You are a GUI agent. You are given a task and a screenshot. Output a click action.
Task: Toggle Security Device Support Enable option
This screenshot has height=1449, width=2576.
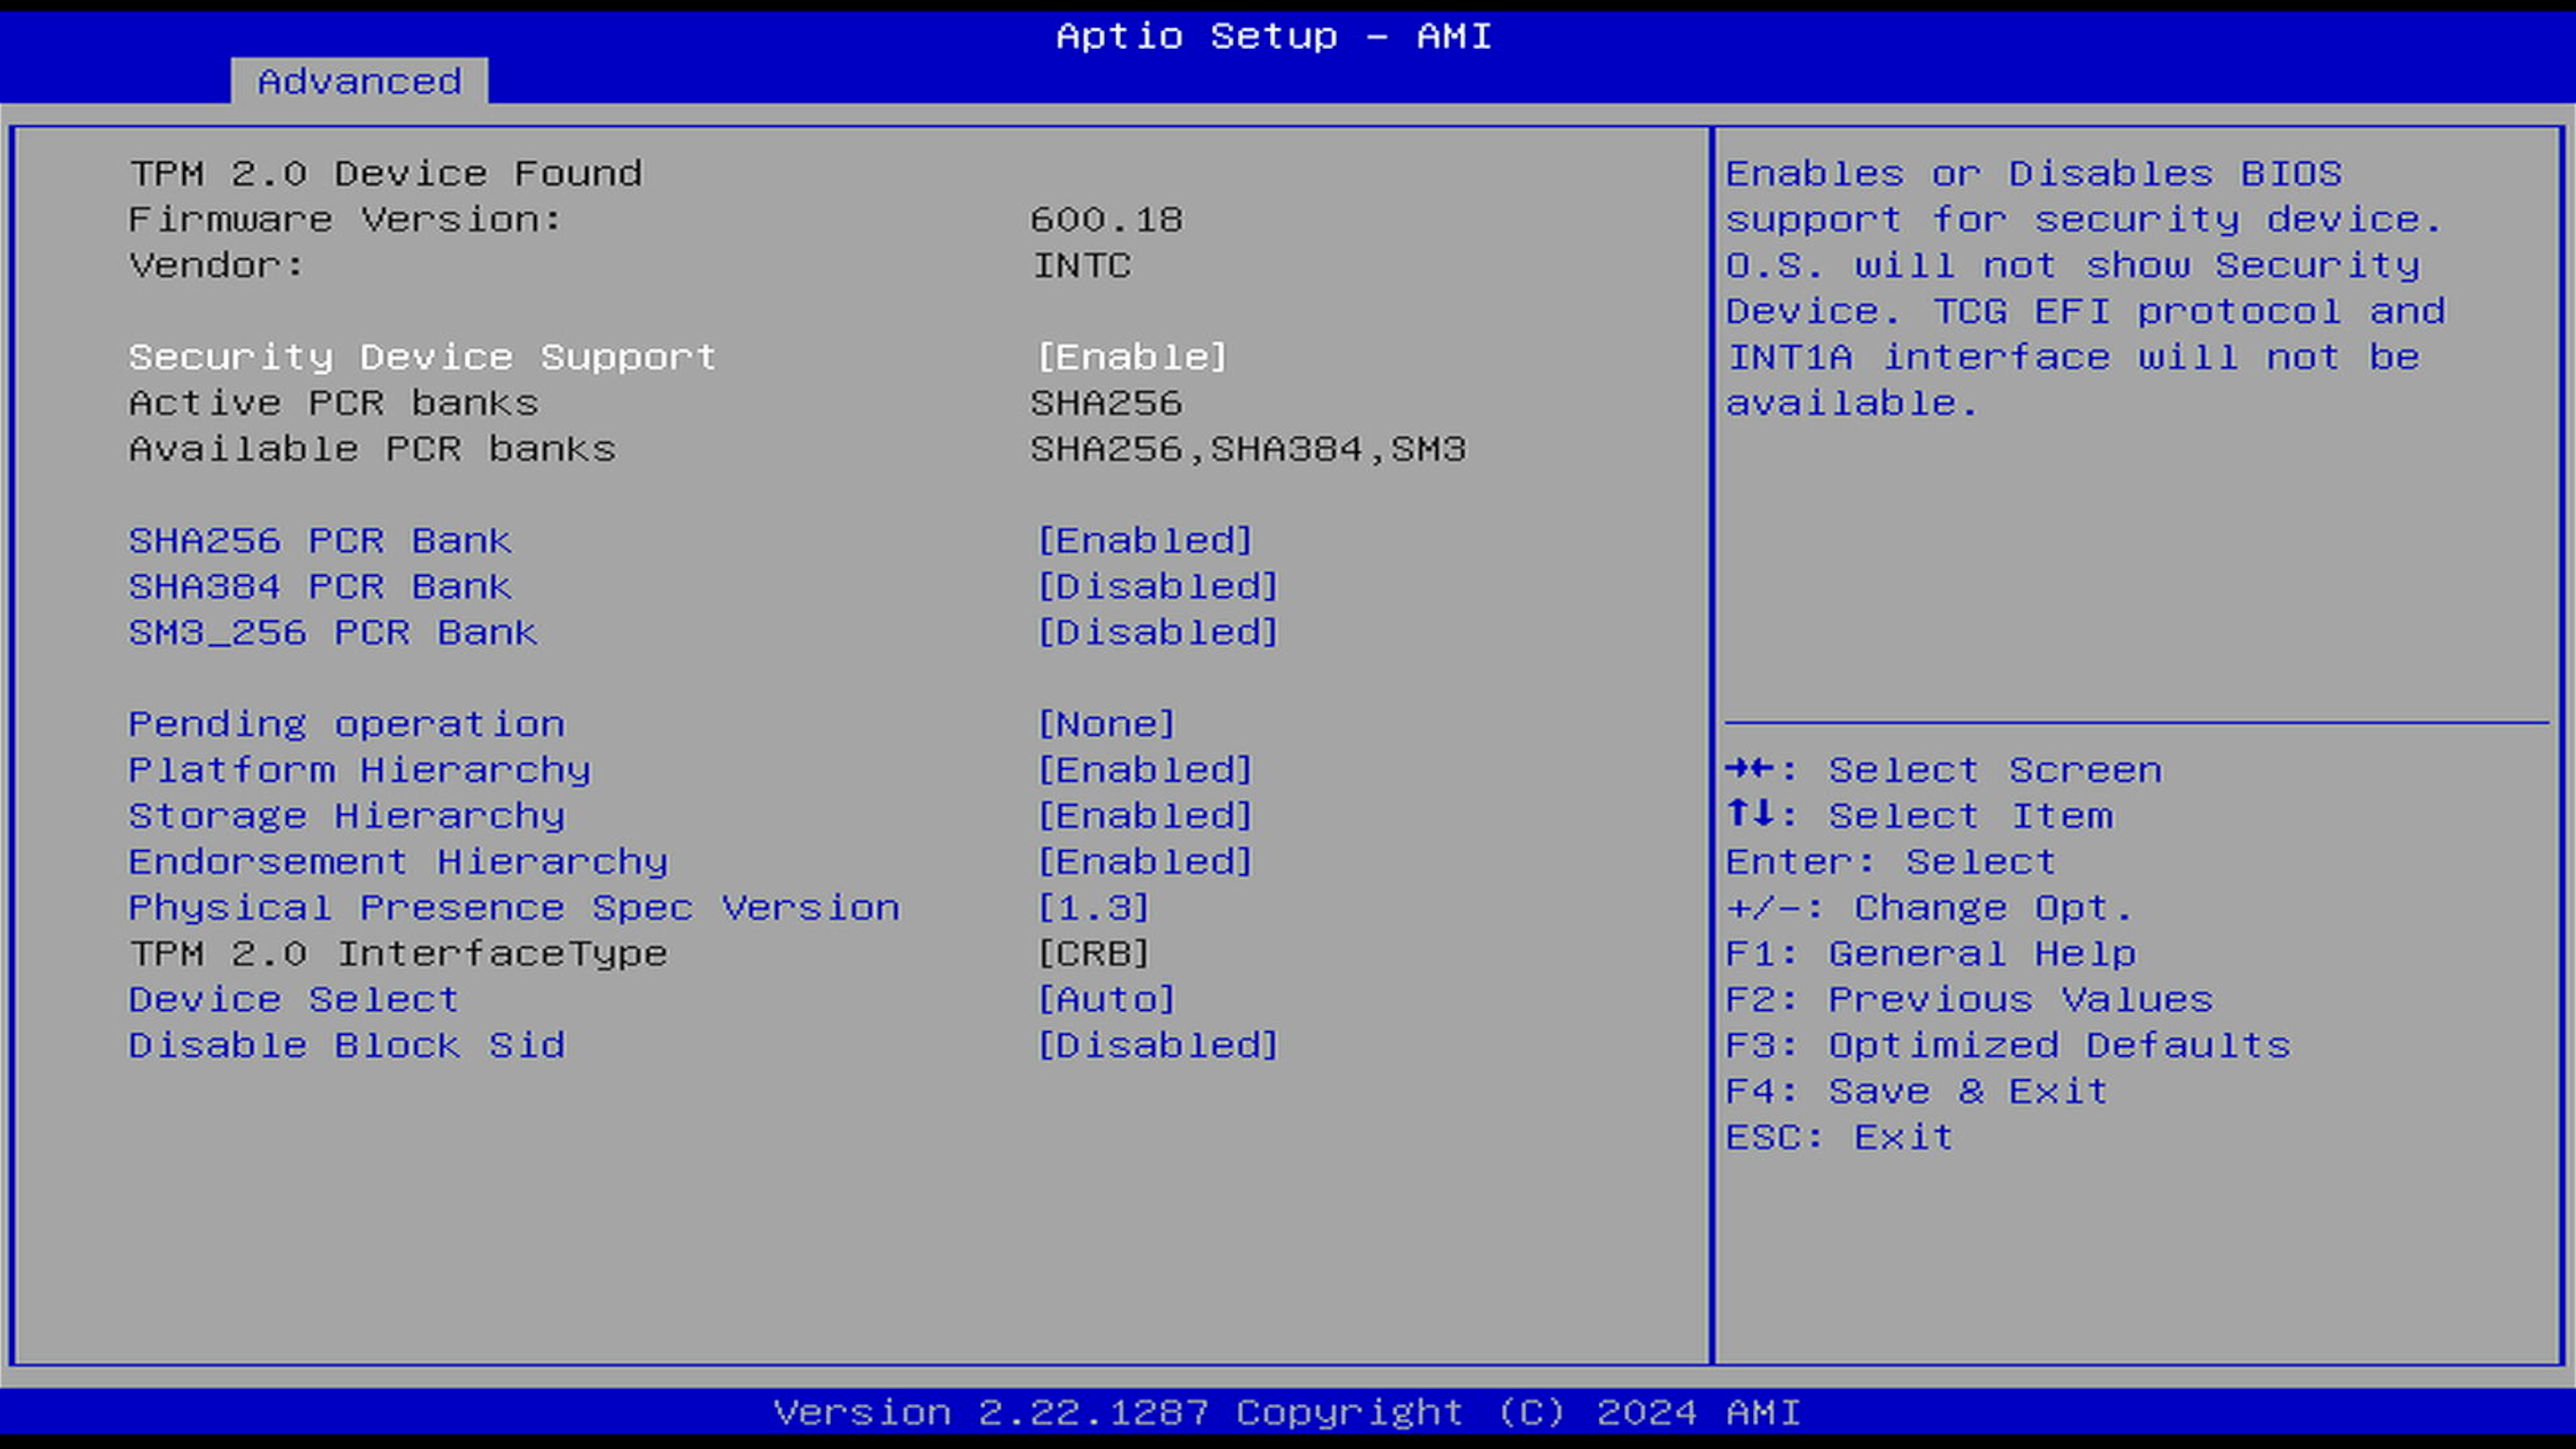[x=1131, y=357]
